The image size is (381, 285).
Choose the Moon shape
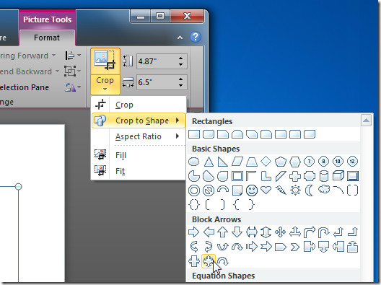click(x=309, y=190)
